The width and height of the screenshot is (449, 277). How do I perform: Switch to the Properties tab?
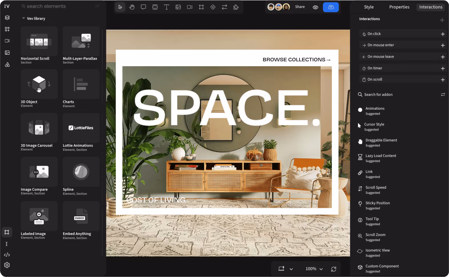[399, 7]
